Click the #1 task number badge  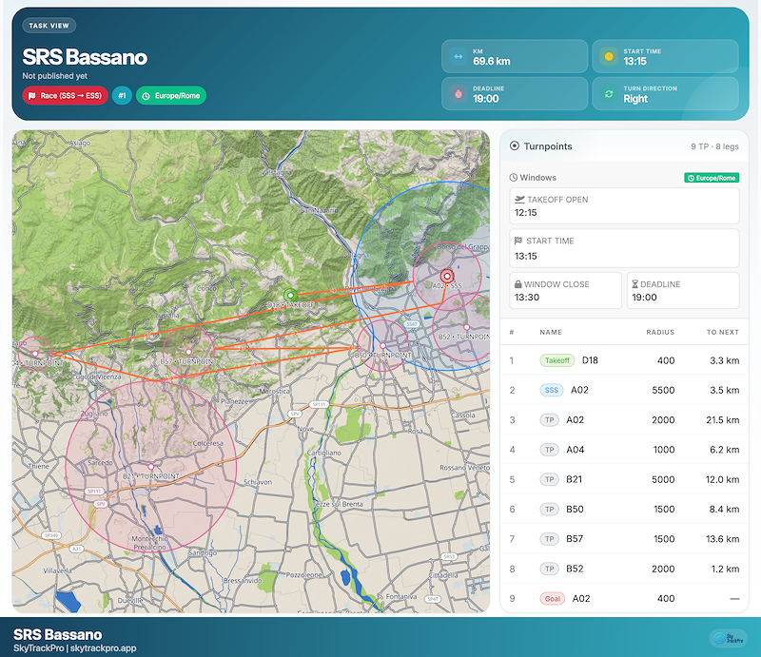(x=122, y=96)
